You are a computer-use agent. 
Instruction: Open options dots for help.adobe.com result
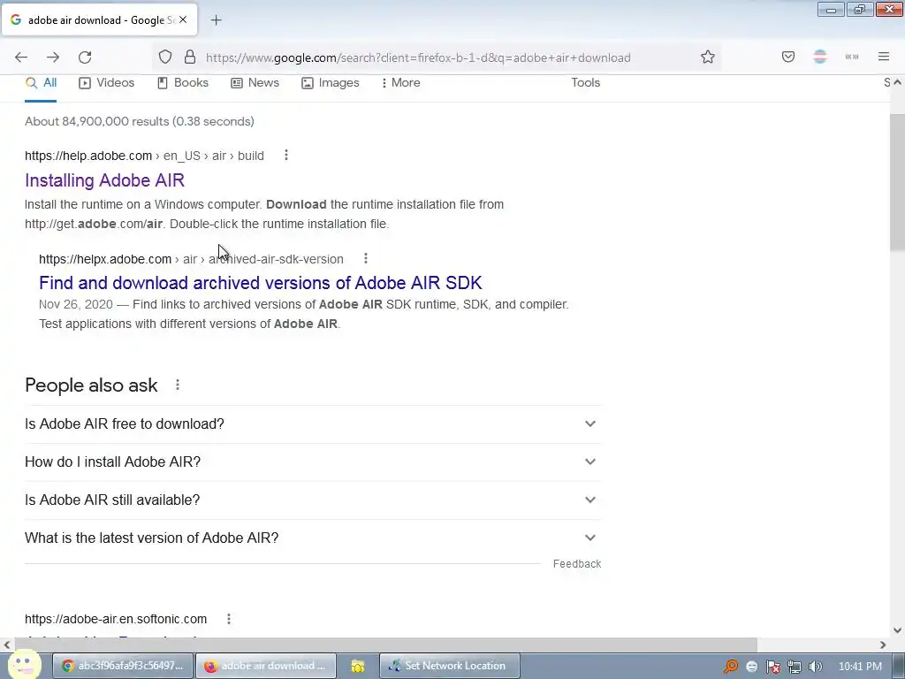coord(286,156)
